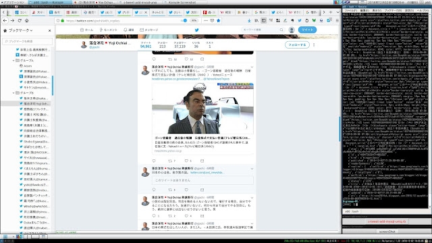Show site information via the padlock icon
This screenshot has height=243, width=432.
[x=63, y=21]
